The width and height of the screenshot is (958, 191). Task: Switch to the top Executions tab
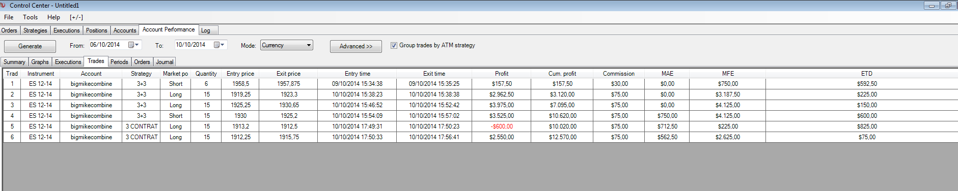pos(67,30)
